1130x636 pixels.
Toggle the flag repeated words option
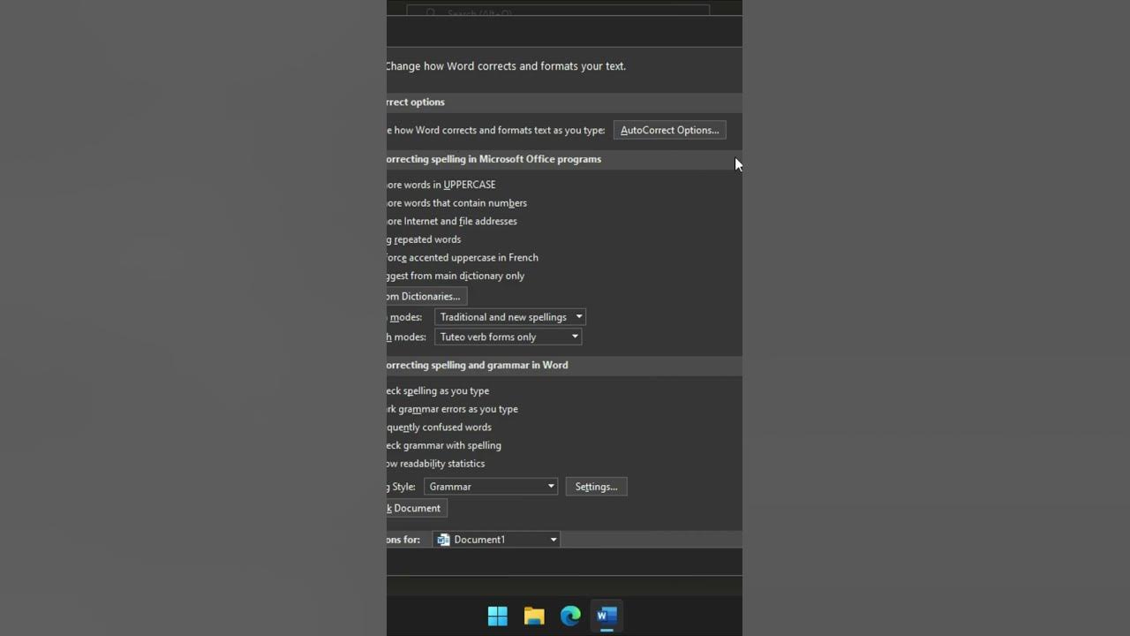coord(424,239)
